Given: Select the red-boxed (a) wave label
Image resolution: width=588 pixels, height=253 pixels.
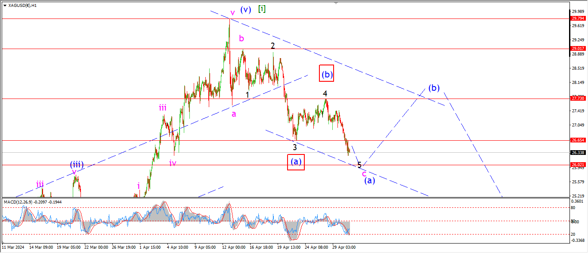Looking at the screenshot, I should 296,161.
